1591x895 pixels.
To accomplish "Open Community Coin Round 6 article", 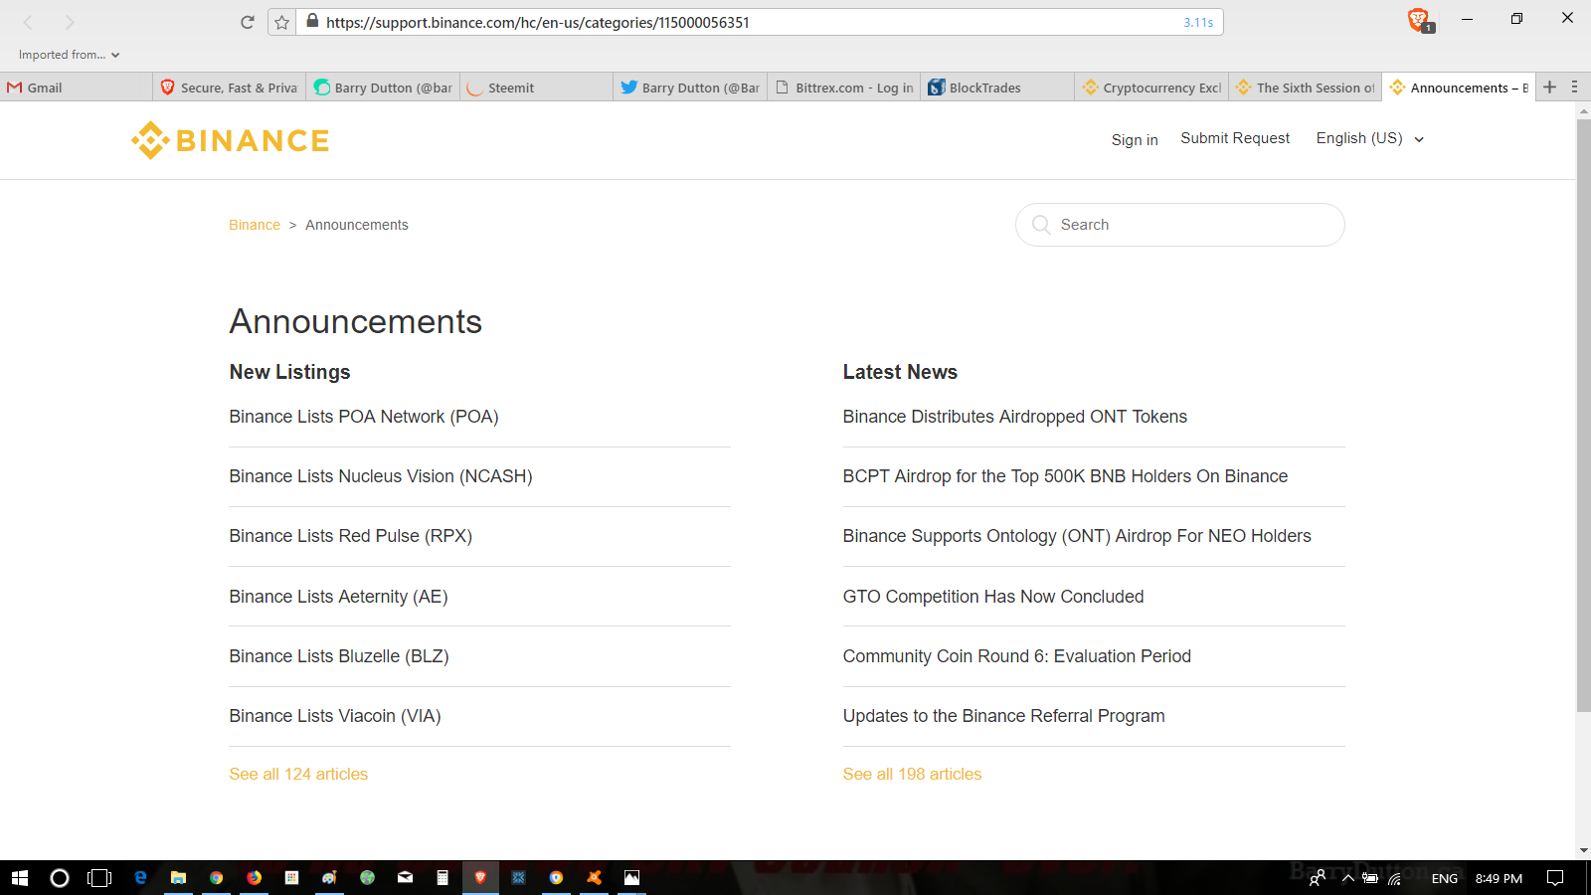I will point(1017,656).
